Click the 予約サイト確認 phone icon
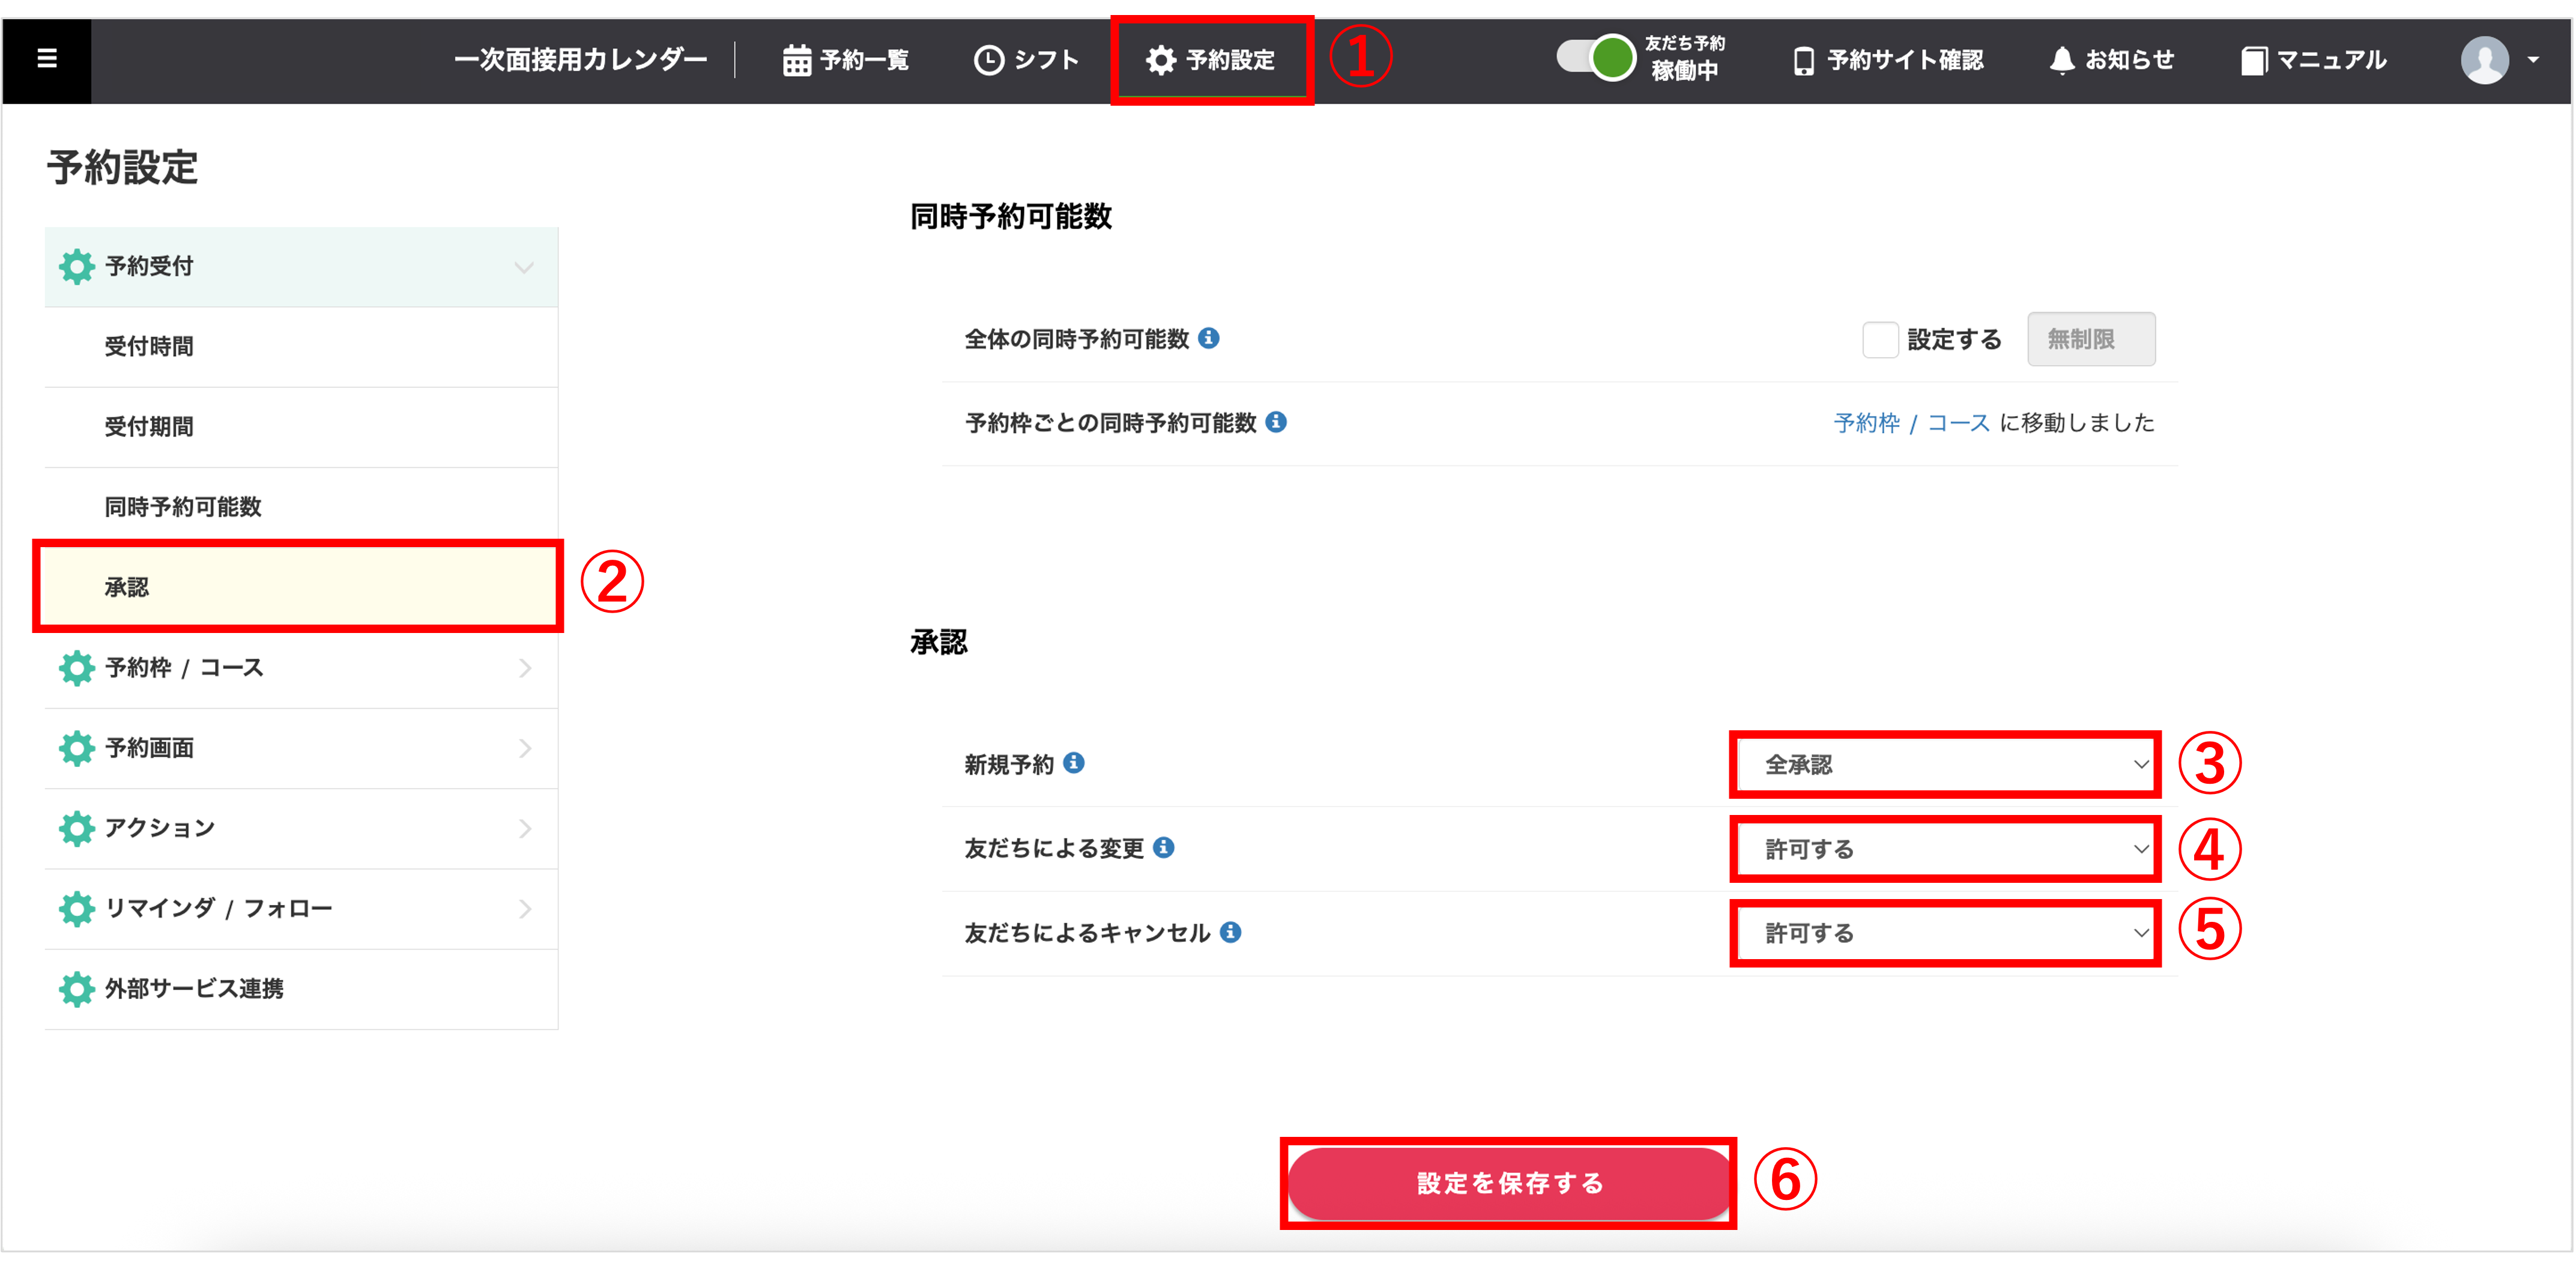The width and height of the screenshot is (2576, 1263). click(x=1803, y=61)
